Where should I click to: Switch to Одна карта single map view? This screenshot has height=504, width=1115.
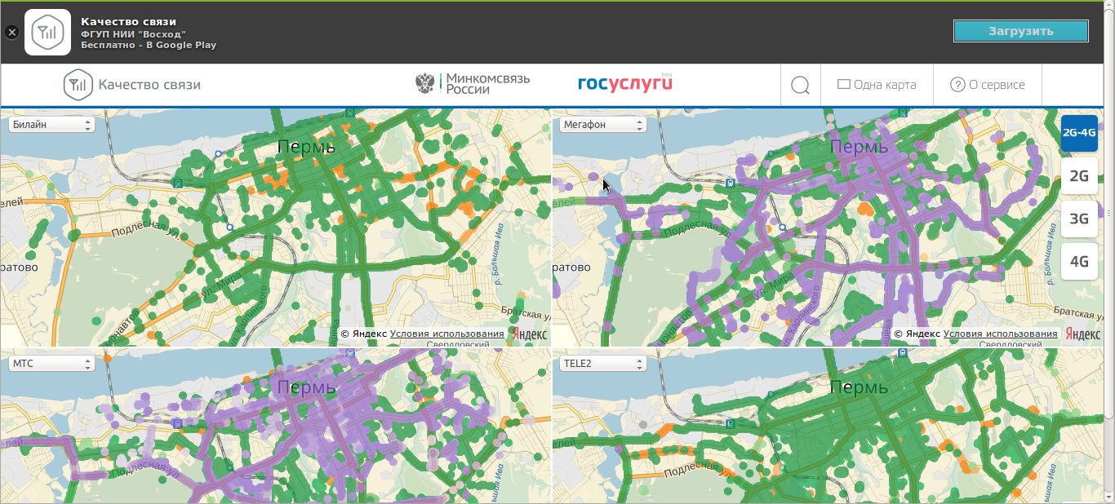tap(877, 85)
